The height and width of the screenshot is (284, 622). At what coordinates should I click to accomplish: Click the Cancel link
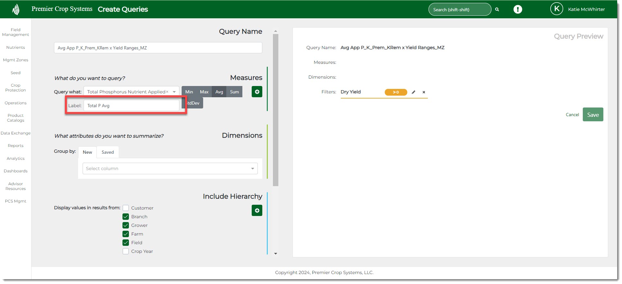coord(572,115)
